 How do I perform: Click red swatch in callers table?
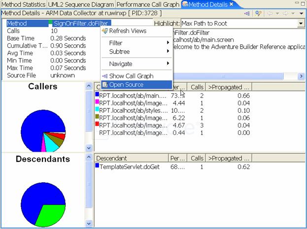[x=97, y=124]
